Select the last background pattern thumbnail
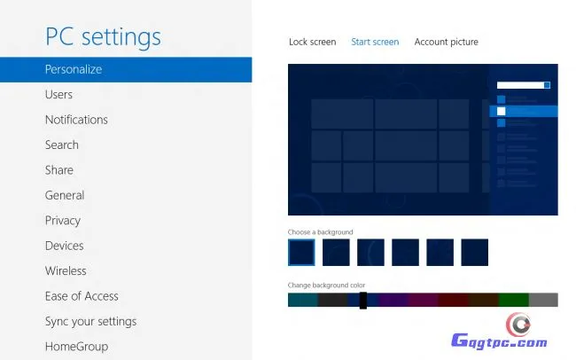The image size is (576, 360). (x=474, y=253)
